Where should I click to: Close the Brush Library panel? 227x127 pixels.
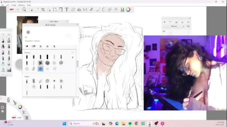[77, 25]
